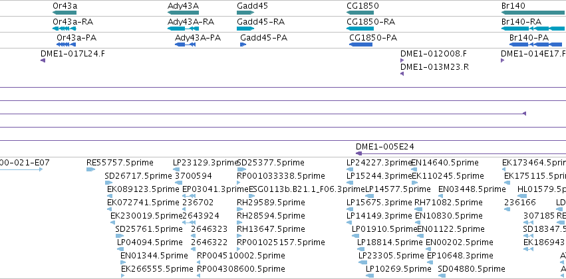The image size is (566, 279).
Task: Click the Gadd45-RA transcript bar
Action: [245, 29]
